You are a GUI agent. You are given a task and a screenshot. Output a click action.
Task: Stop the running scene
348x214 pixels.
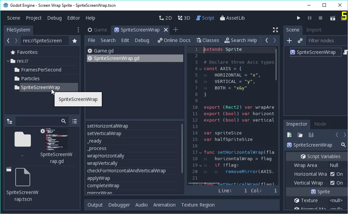click(x=321, y=18)
